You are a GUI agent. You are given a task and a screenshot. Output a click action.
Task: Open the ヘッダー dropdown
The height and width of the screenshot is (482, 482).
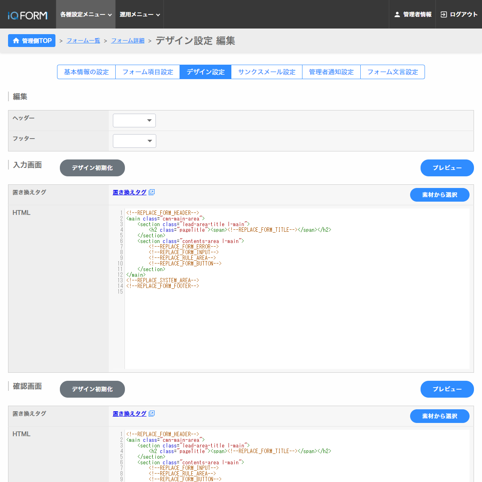(x=134, y=120)
